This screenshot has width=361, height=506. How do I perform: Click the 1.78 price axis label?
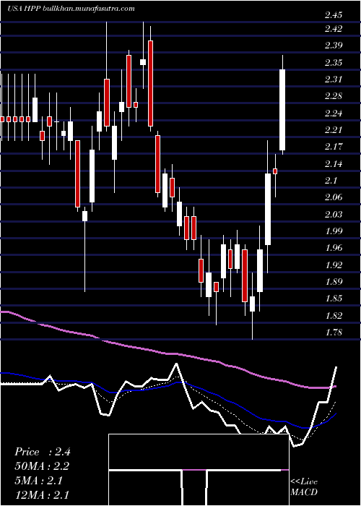point(334,333)
